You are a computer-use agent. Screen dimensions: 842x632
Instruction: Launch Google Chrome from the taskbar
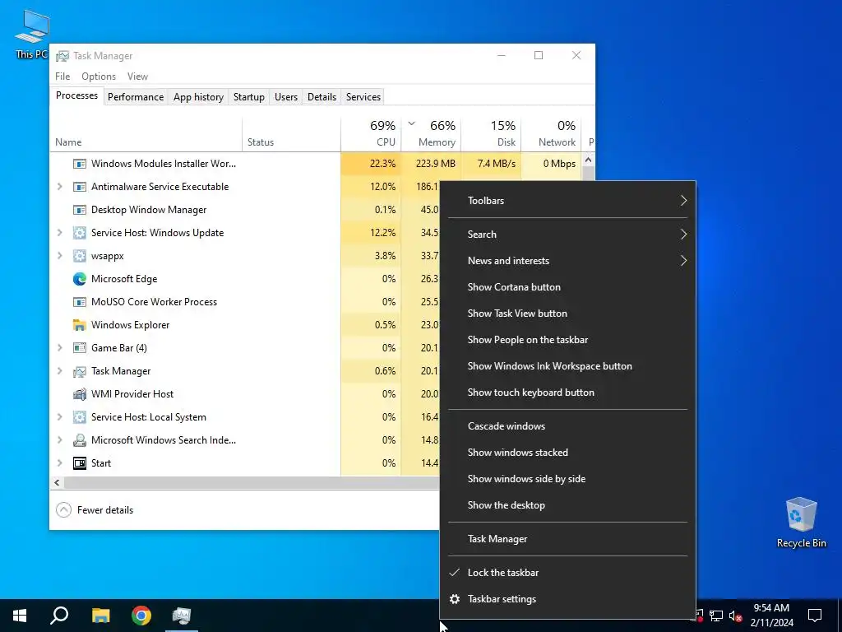[x=141, y=616]
